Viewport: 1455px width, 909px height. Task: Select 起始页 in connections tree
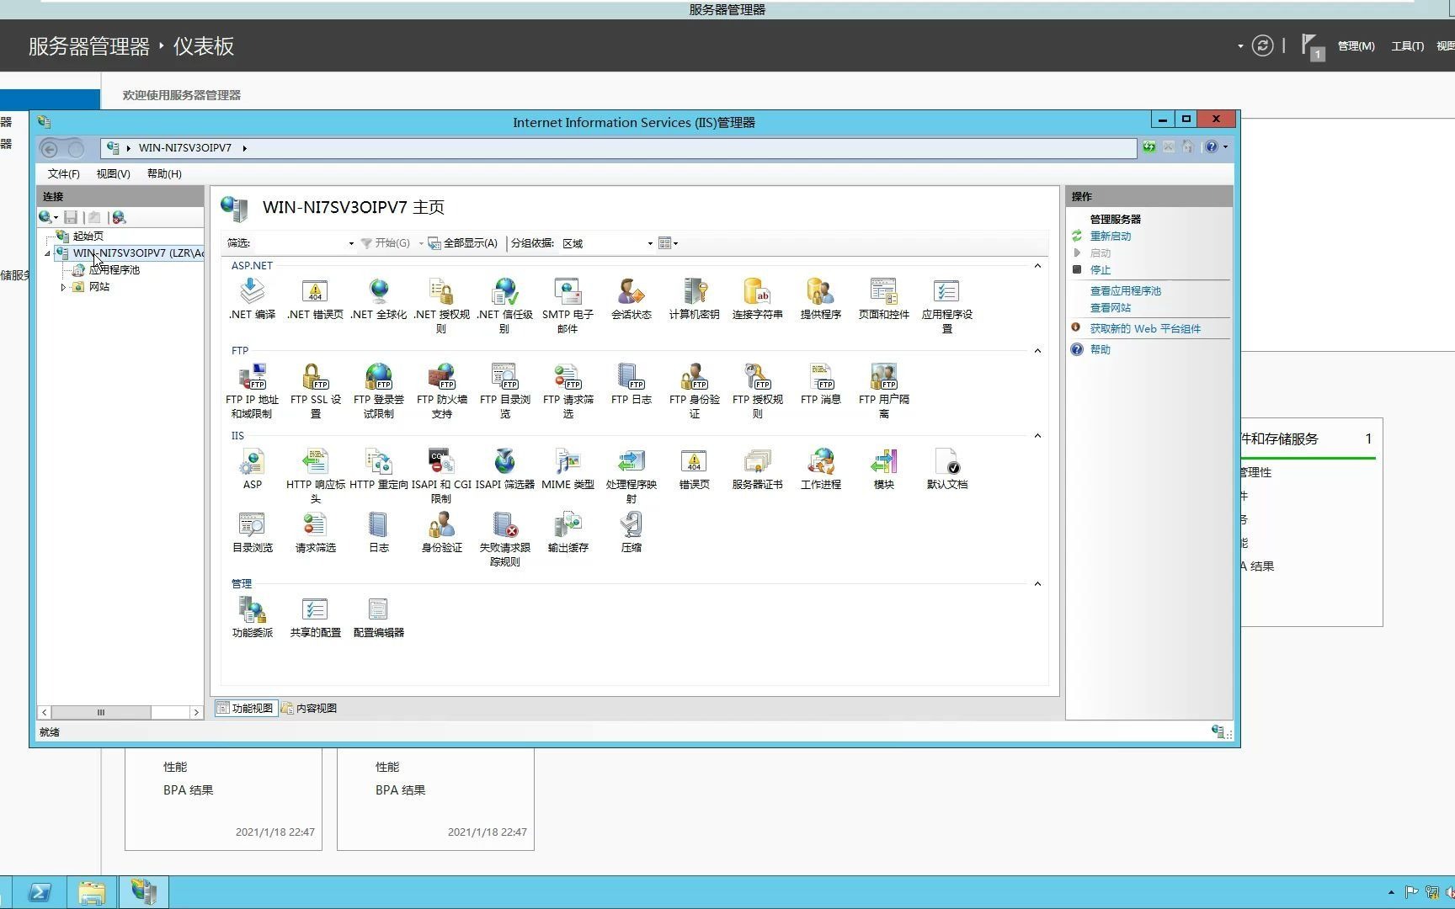pos(88,237)
